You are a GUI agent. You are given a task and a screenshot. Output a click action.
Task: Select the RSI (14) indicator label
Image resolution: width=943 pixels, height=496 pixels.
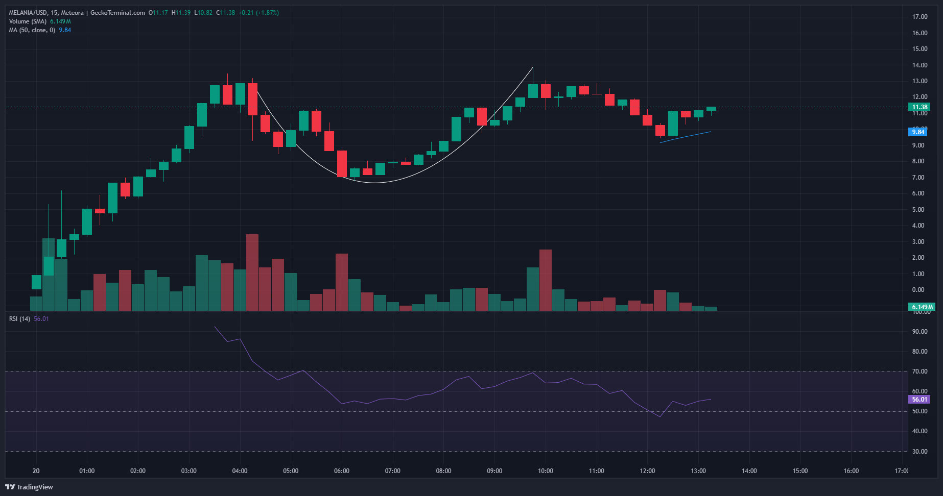[19, 319]
